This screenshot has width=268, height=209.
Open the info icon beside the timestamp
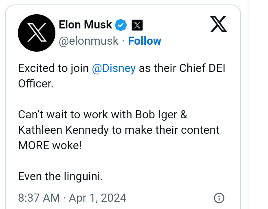click(219, 198)
